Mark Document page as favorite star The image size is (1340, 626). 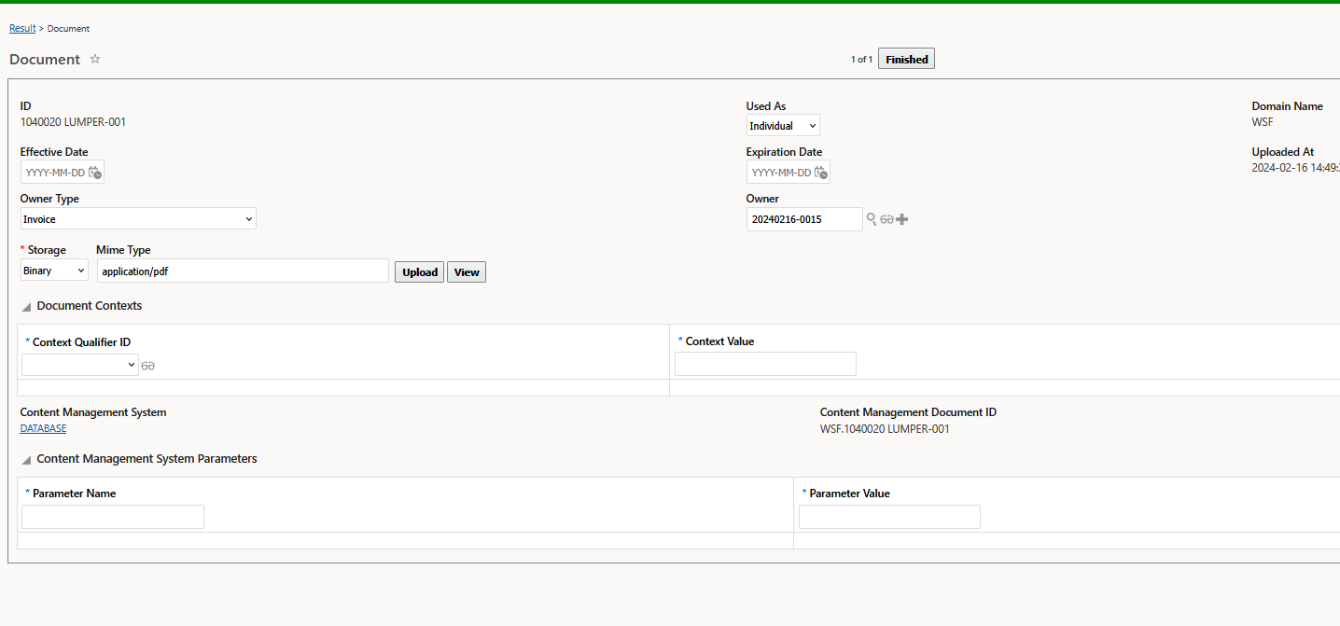95,59
